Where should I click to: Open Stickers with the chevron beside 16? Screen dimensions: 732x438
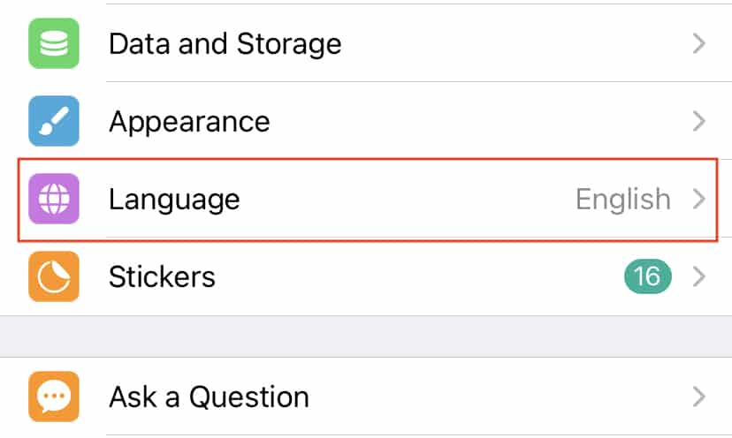click(x=699, y=276)
